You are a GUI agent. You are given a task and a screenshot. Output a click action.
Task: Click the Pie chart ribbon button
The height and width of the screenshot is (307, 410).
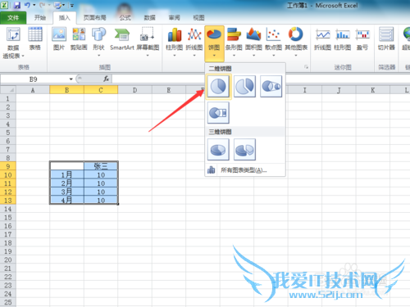[x=214, y=43]
